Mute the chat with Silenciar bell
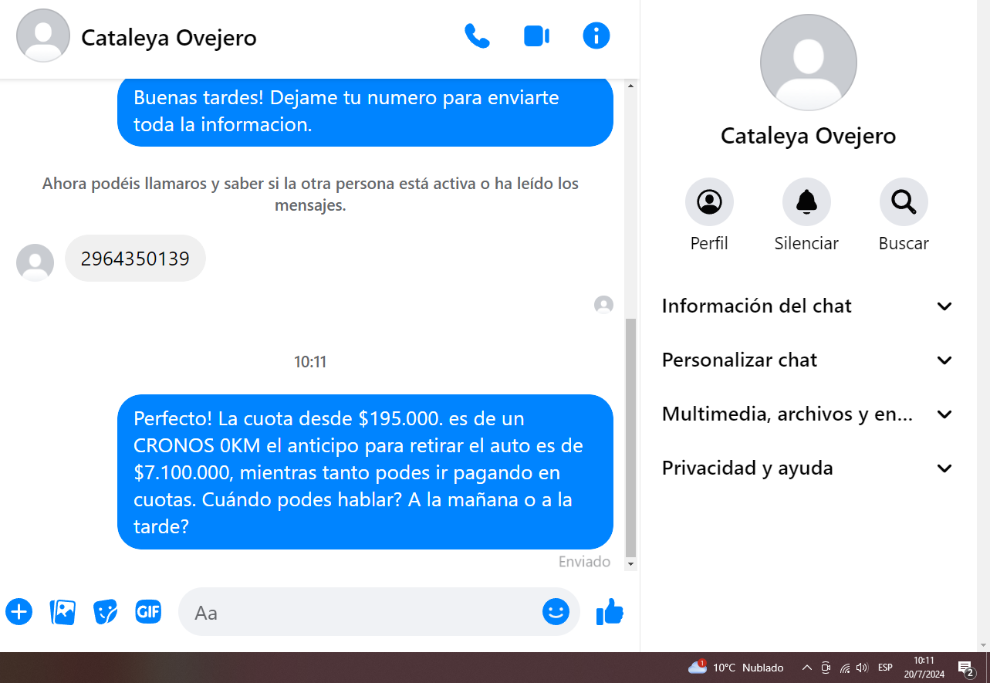This screenshot has width=990, height=683. [x=806, y=215]
